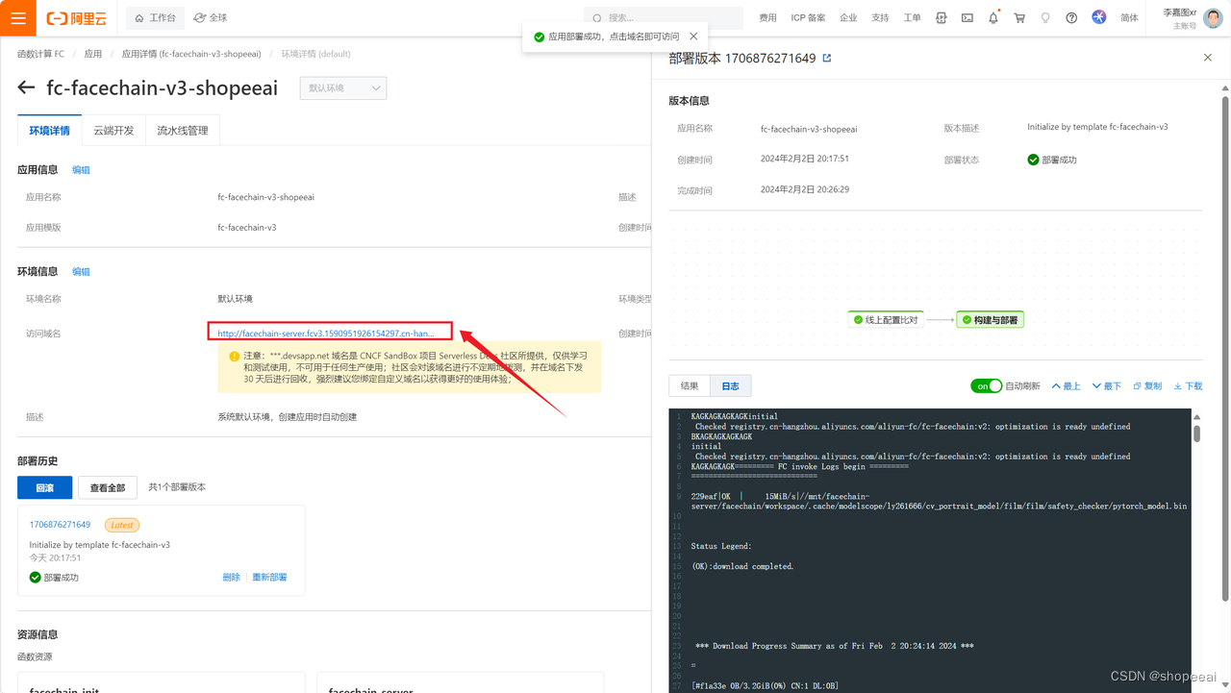Open the 支持 menu
Image resolution: width=1231 pixels, height=693 pixels.
[x=880, y=18]
